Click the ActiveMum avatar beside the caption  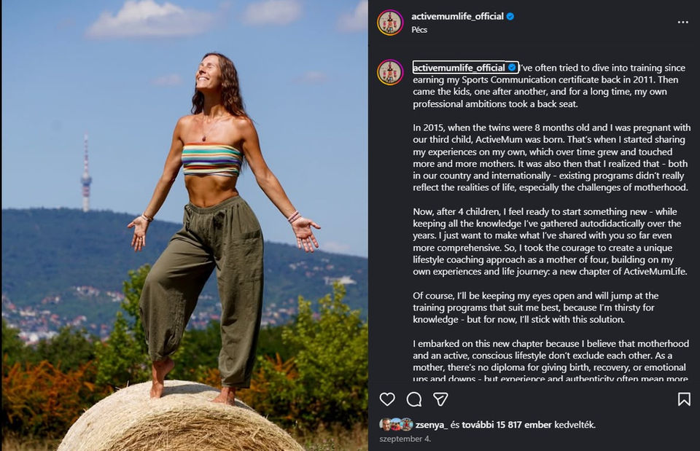click(x=389, y=72)
